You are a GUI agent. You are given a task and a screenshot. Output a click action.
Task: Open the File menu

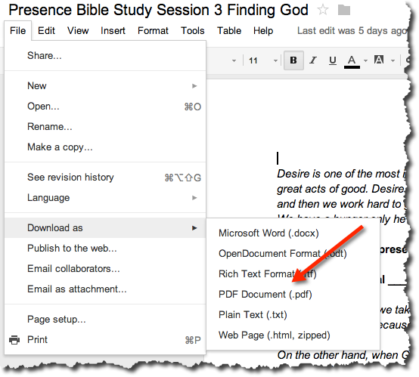tap(17, 31)
